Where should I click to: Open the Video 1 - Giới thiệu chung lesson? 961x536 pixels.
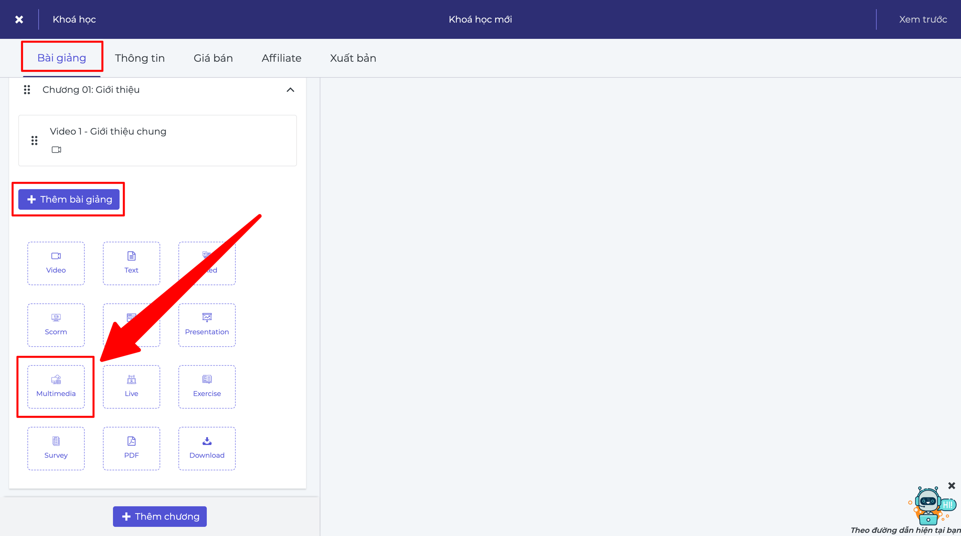pyautogui.click(x=158, y=140)
